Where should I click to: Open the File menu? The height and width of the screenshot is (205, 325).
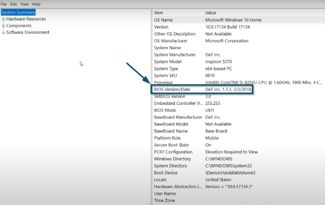coord(4,4)
